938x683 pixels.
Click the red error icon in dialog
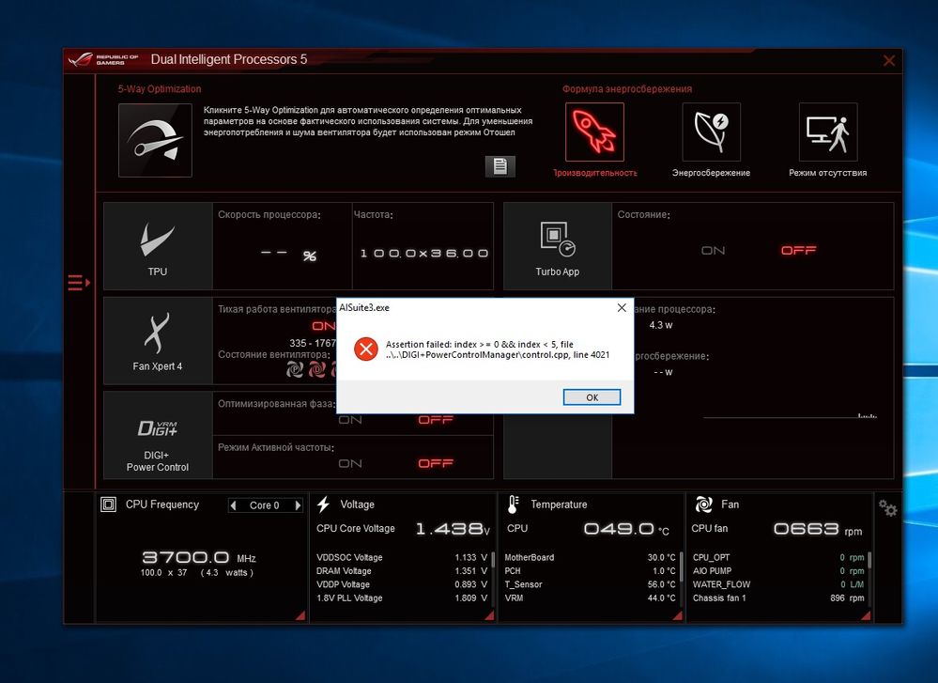point(365,349)
